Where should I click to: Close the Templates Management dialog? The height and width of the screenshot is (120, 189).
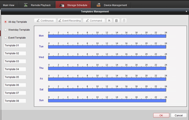pyautogui.click(x=186, y=11)
